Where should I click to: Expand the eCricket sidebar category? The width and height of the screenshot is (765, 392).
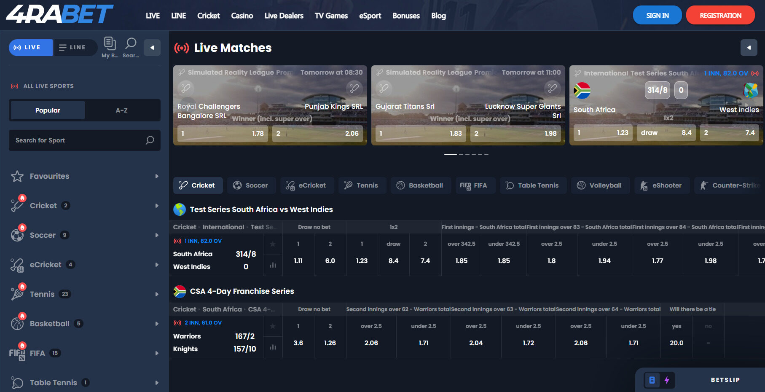157,265
